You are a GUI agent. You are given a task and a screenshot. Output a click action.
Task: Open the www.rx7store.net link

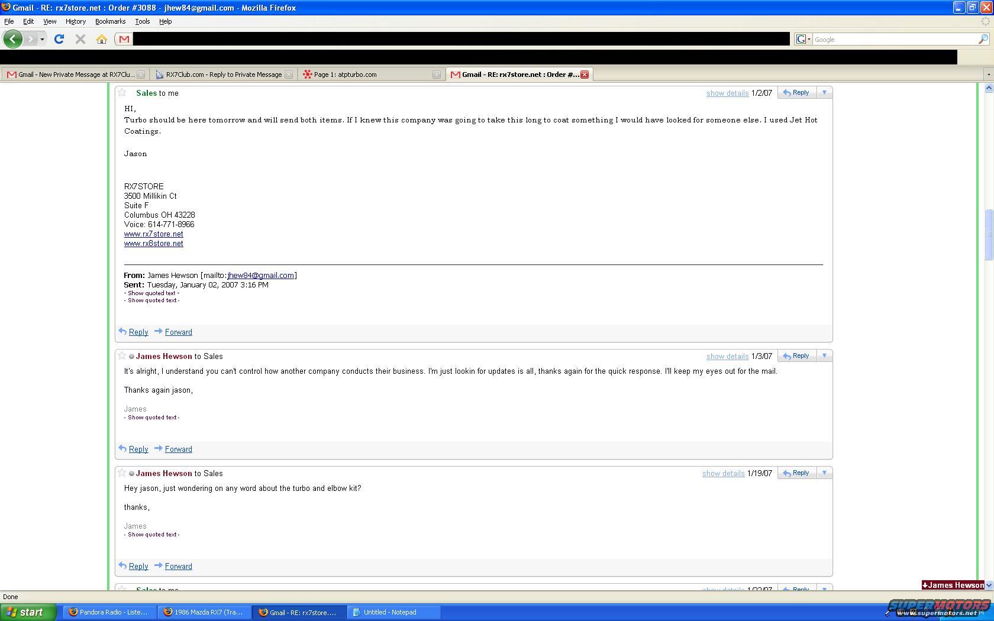point(153,234)
